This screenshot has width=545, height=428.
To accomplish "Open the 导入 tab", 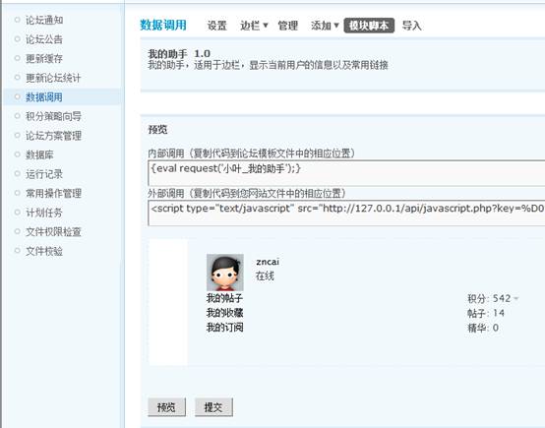I will pos(412,26).
